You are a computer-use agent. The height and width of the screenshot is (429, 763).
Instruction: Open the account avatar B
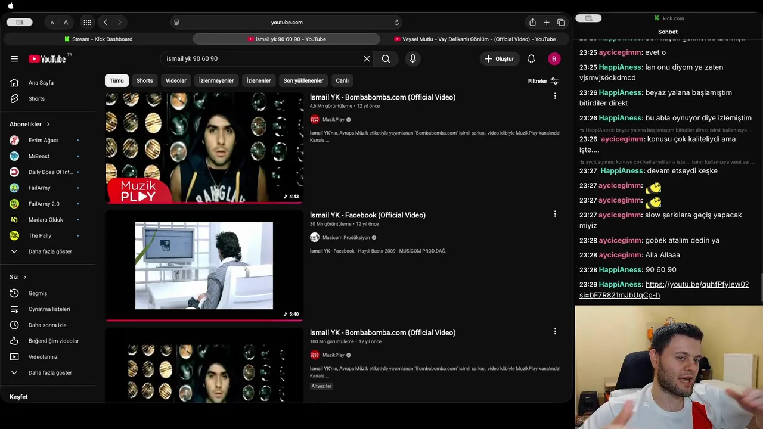pos(554,59)
